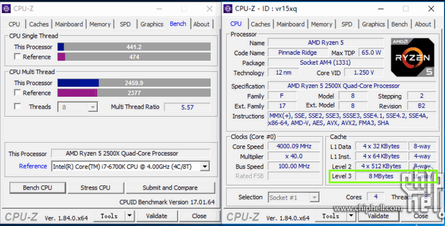
Task: Open Graphics tab in right window
Action: coord(373,24)
